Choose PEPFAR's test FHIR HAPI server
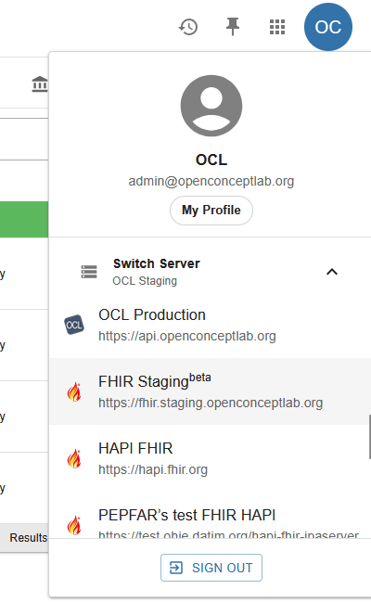This screenshot has width=371, height=615. point(211,515)
